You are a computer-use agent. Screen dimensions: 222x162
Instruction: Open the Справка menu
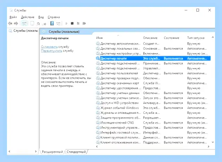[54, 17]
